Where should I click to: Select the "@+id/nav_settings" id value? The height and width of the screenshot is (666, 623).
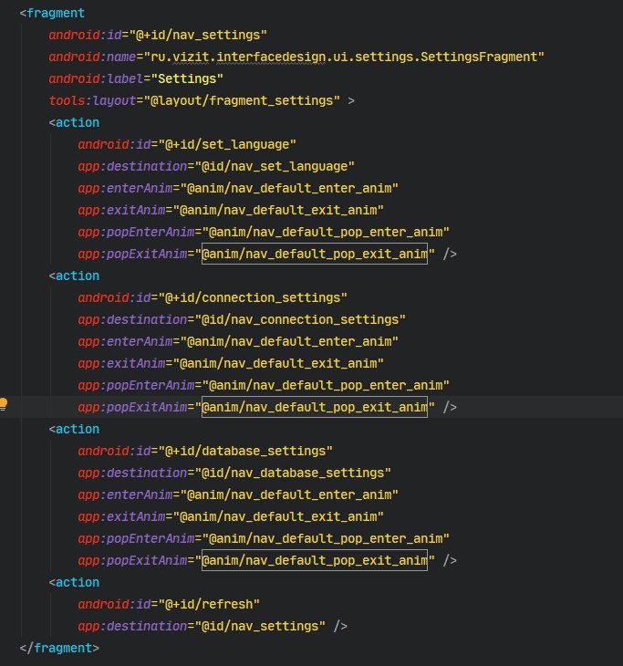[197, 35]
